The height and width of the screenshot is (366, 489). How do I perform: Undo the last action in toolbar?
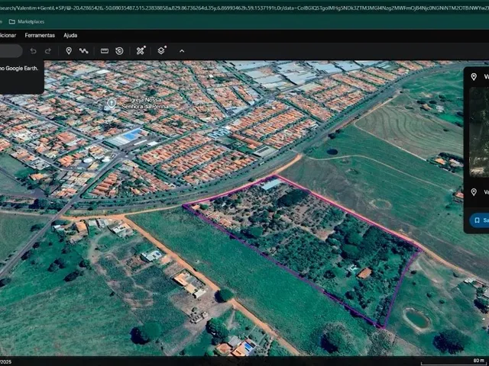tap(33, 51)
